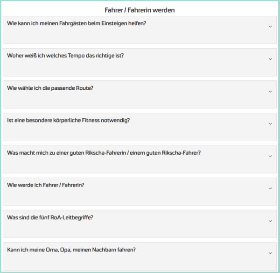
Task: Select the question text 'Wie werde ich Fahrer / Fahrerin?'
Action: click(46, 185)
